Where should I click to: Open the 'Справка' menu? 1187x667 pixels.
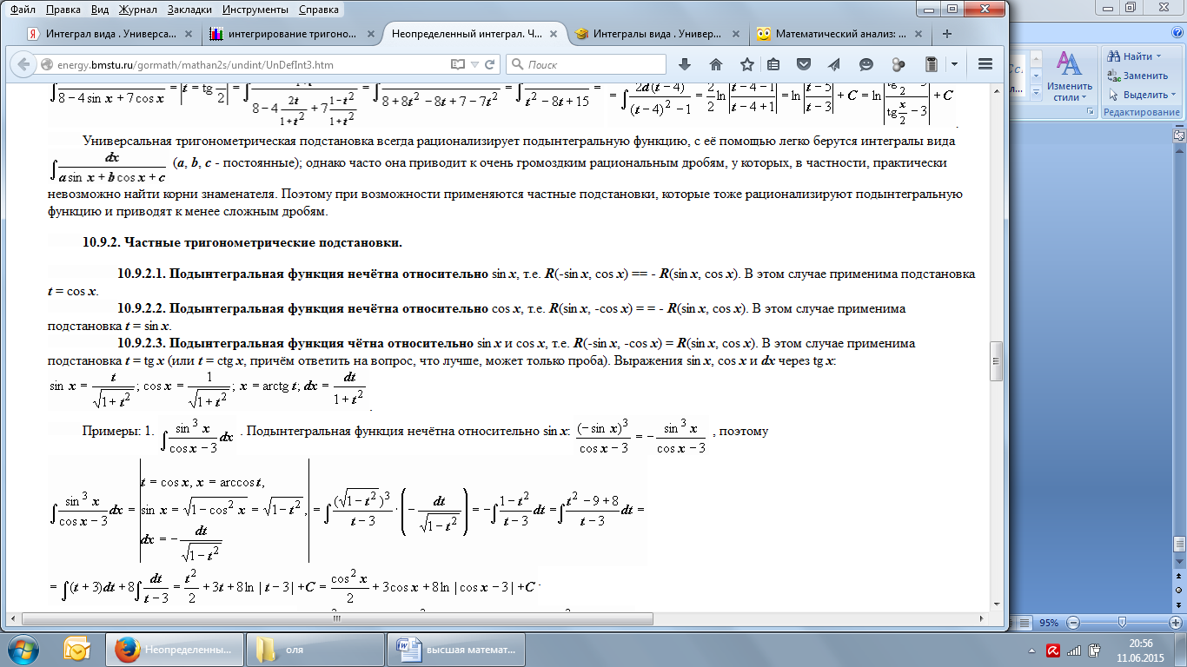tap(319, 10)
